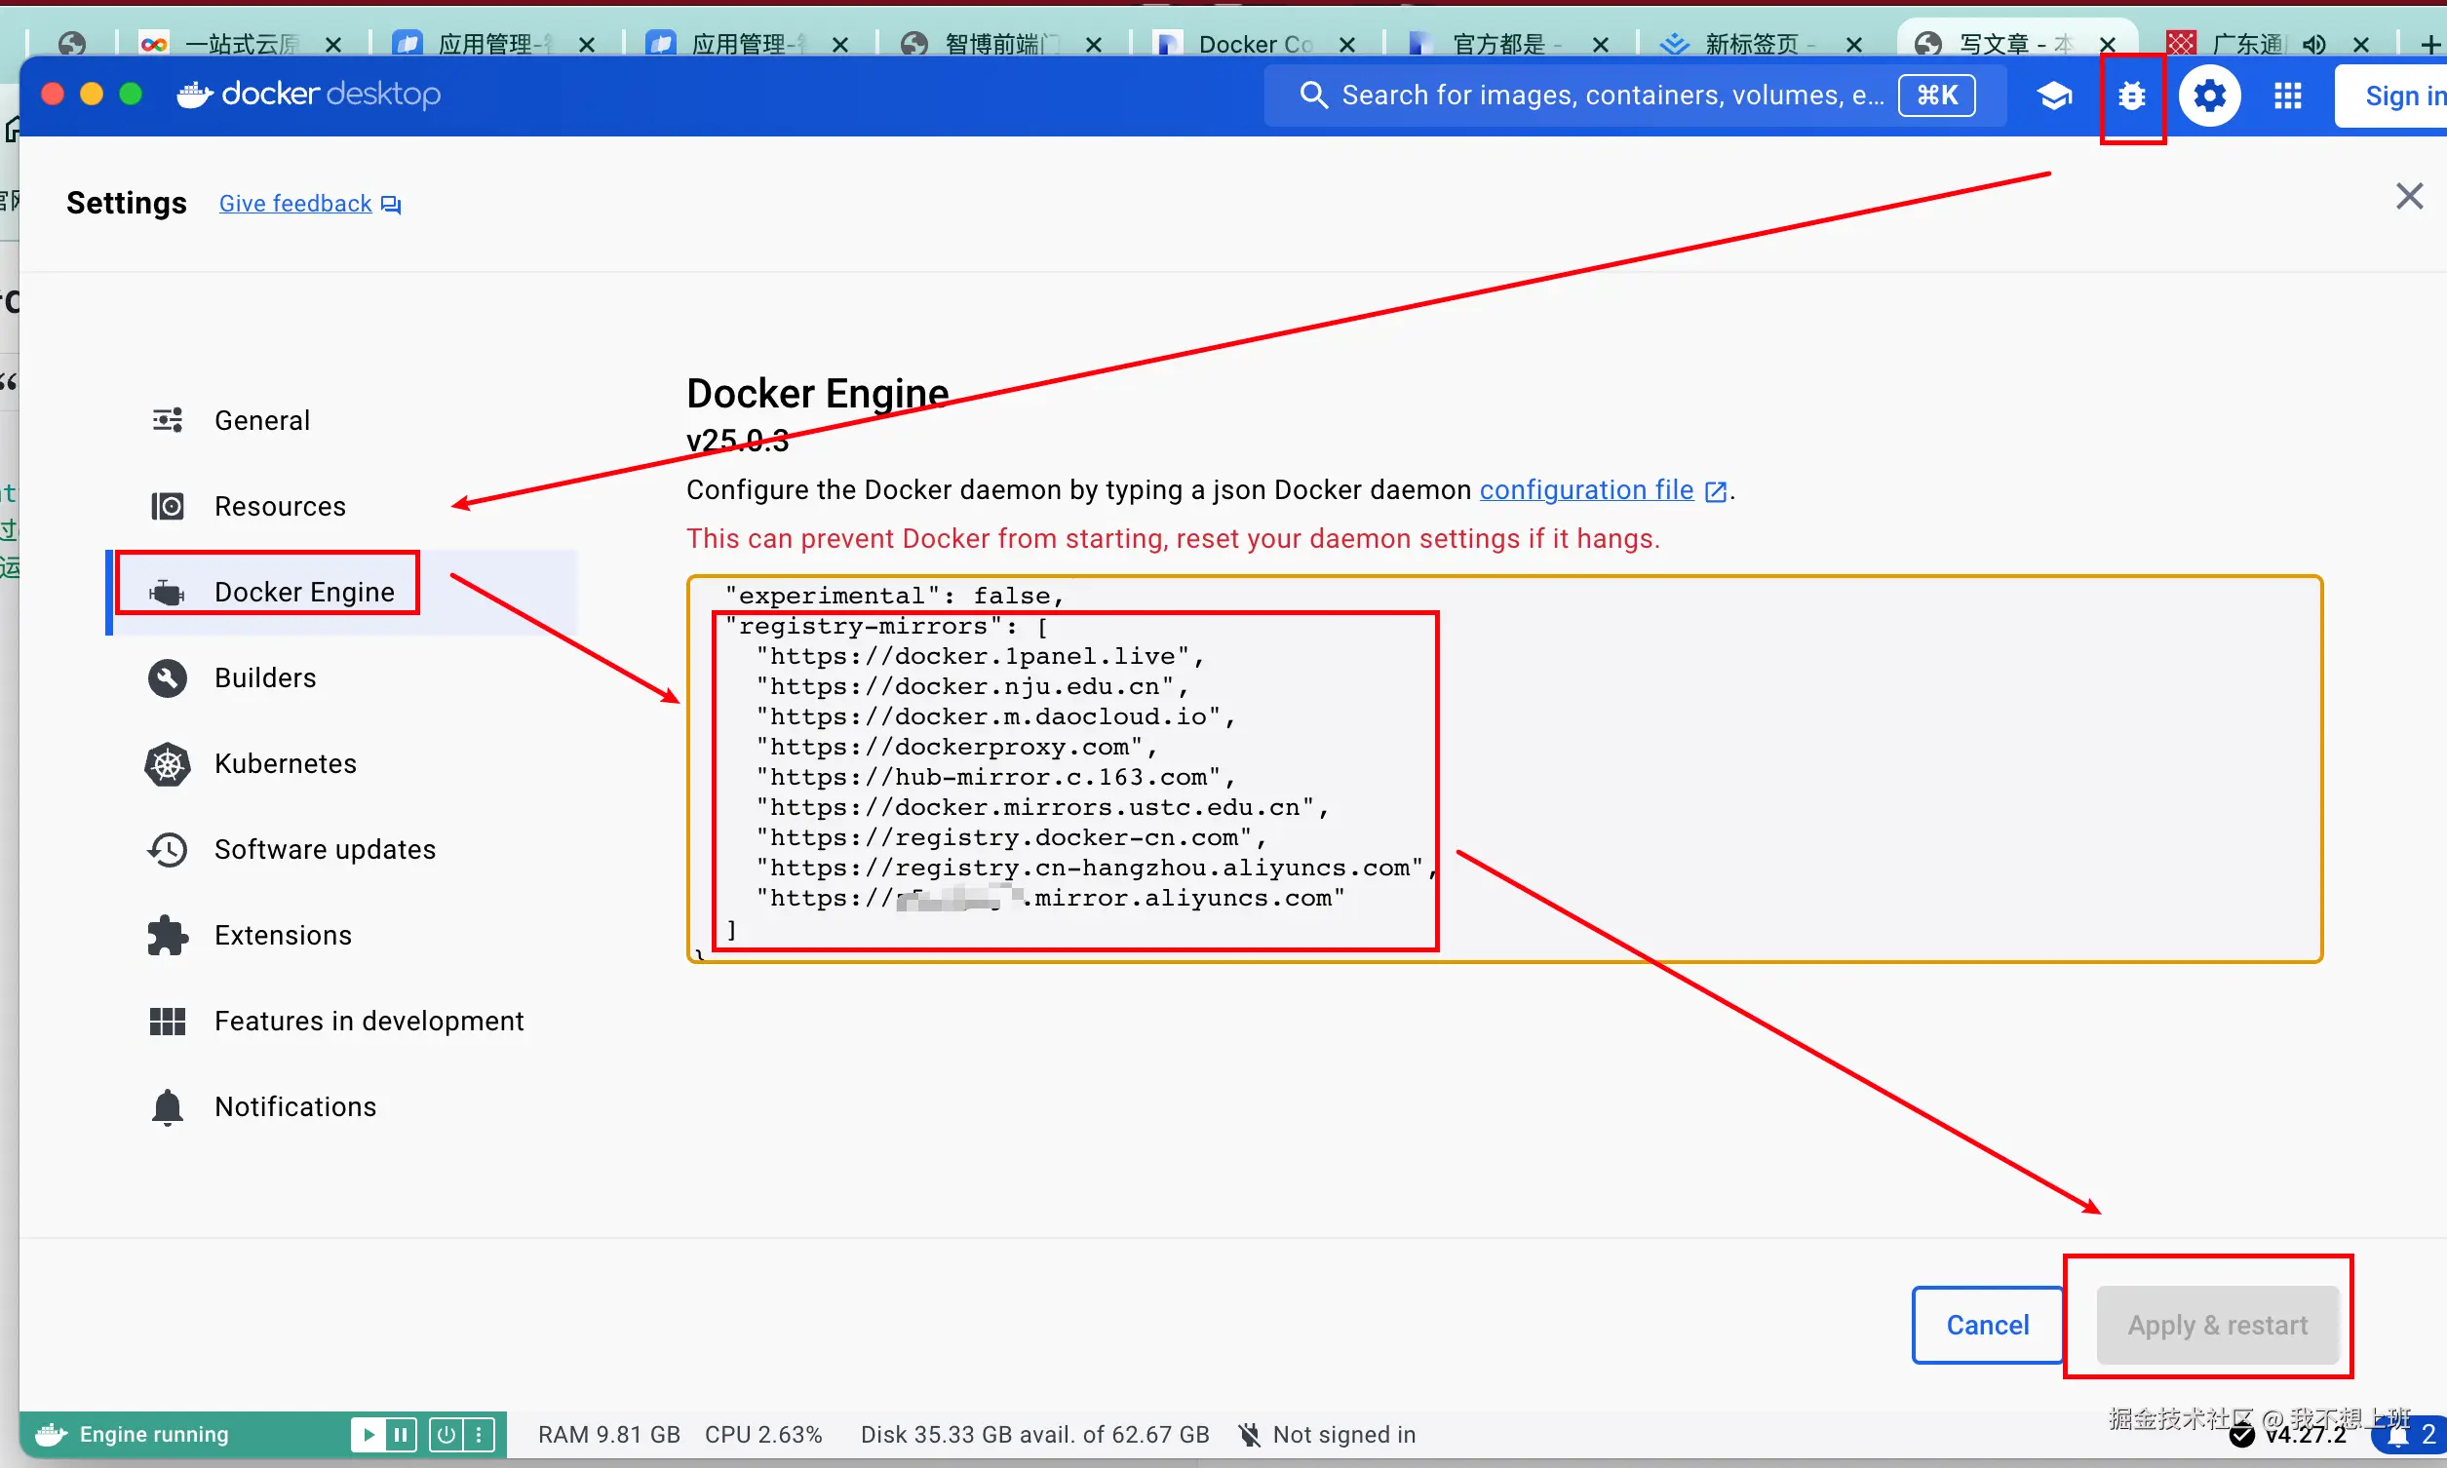
Task: Open the Builders settings section
Action: 343,678
